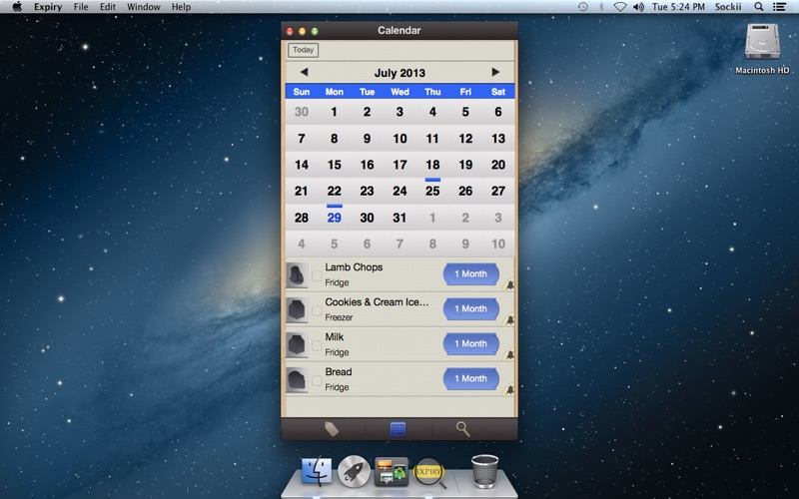Open Notification Center list icon

point(779,7)
